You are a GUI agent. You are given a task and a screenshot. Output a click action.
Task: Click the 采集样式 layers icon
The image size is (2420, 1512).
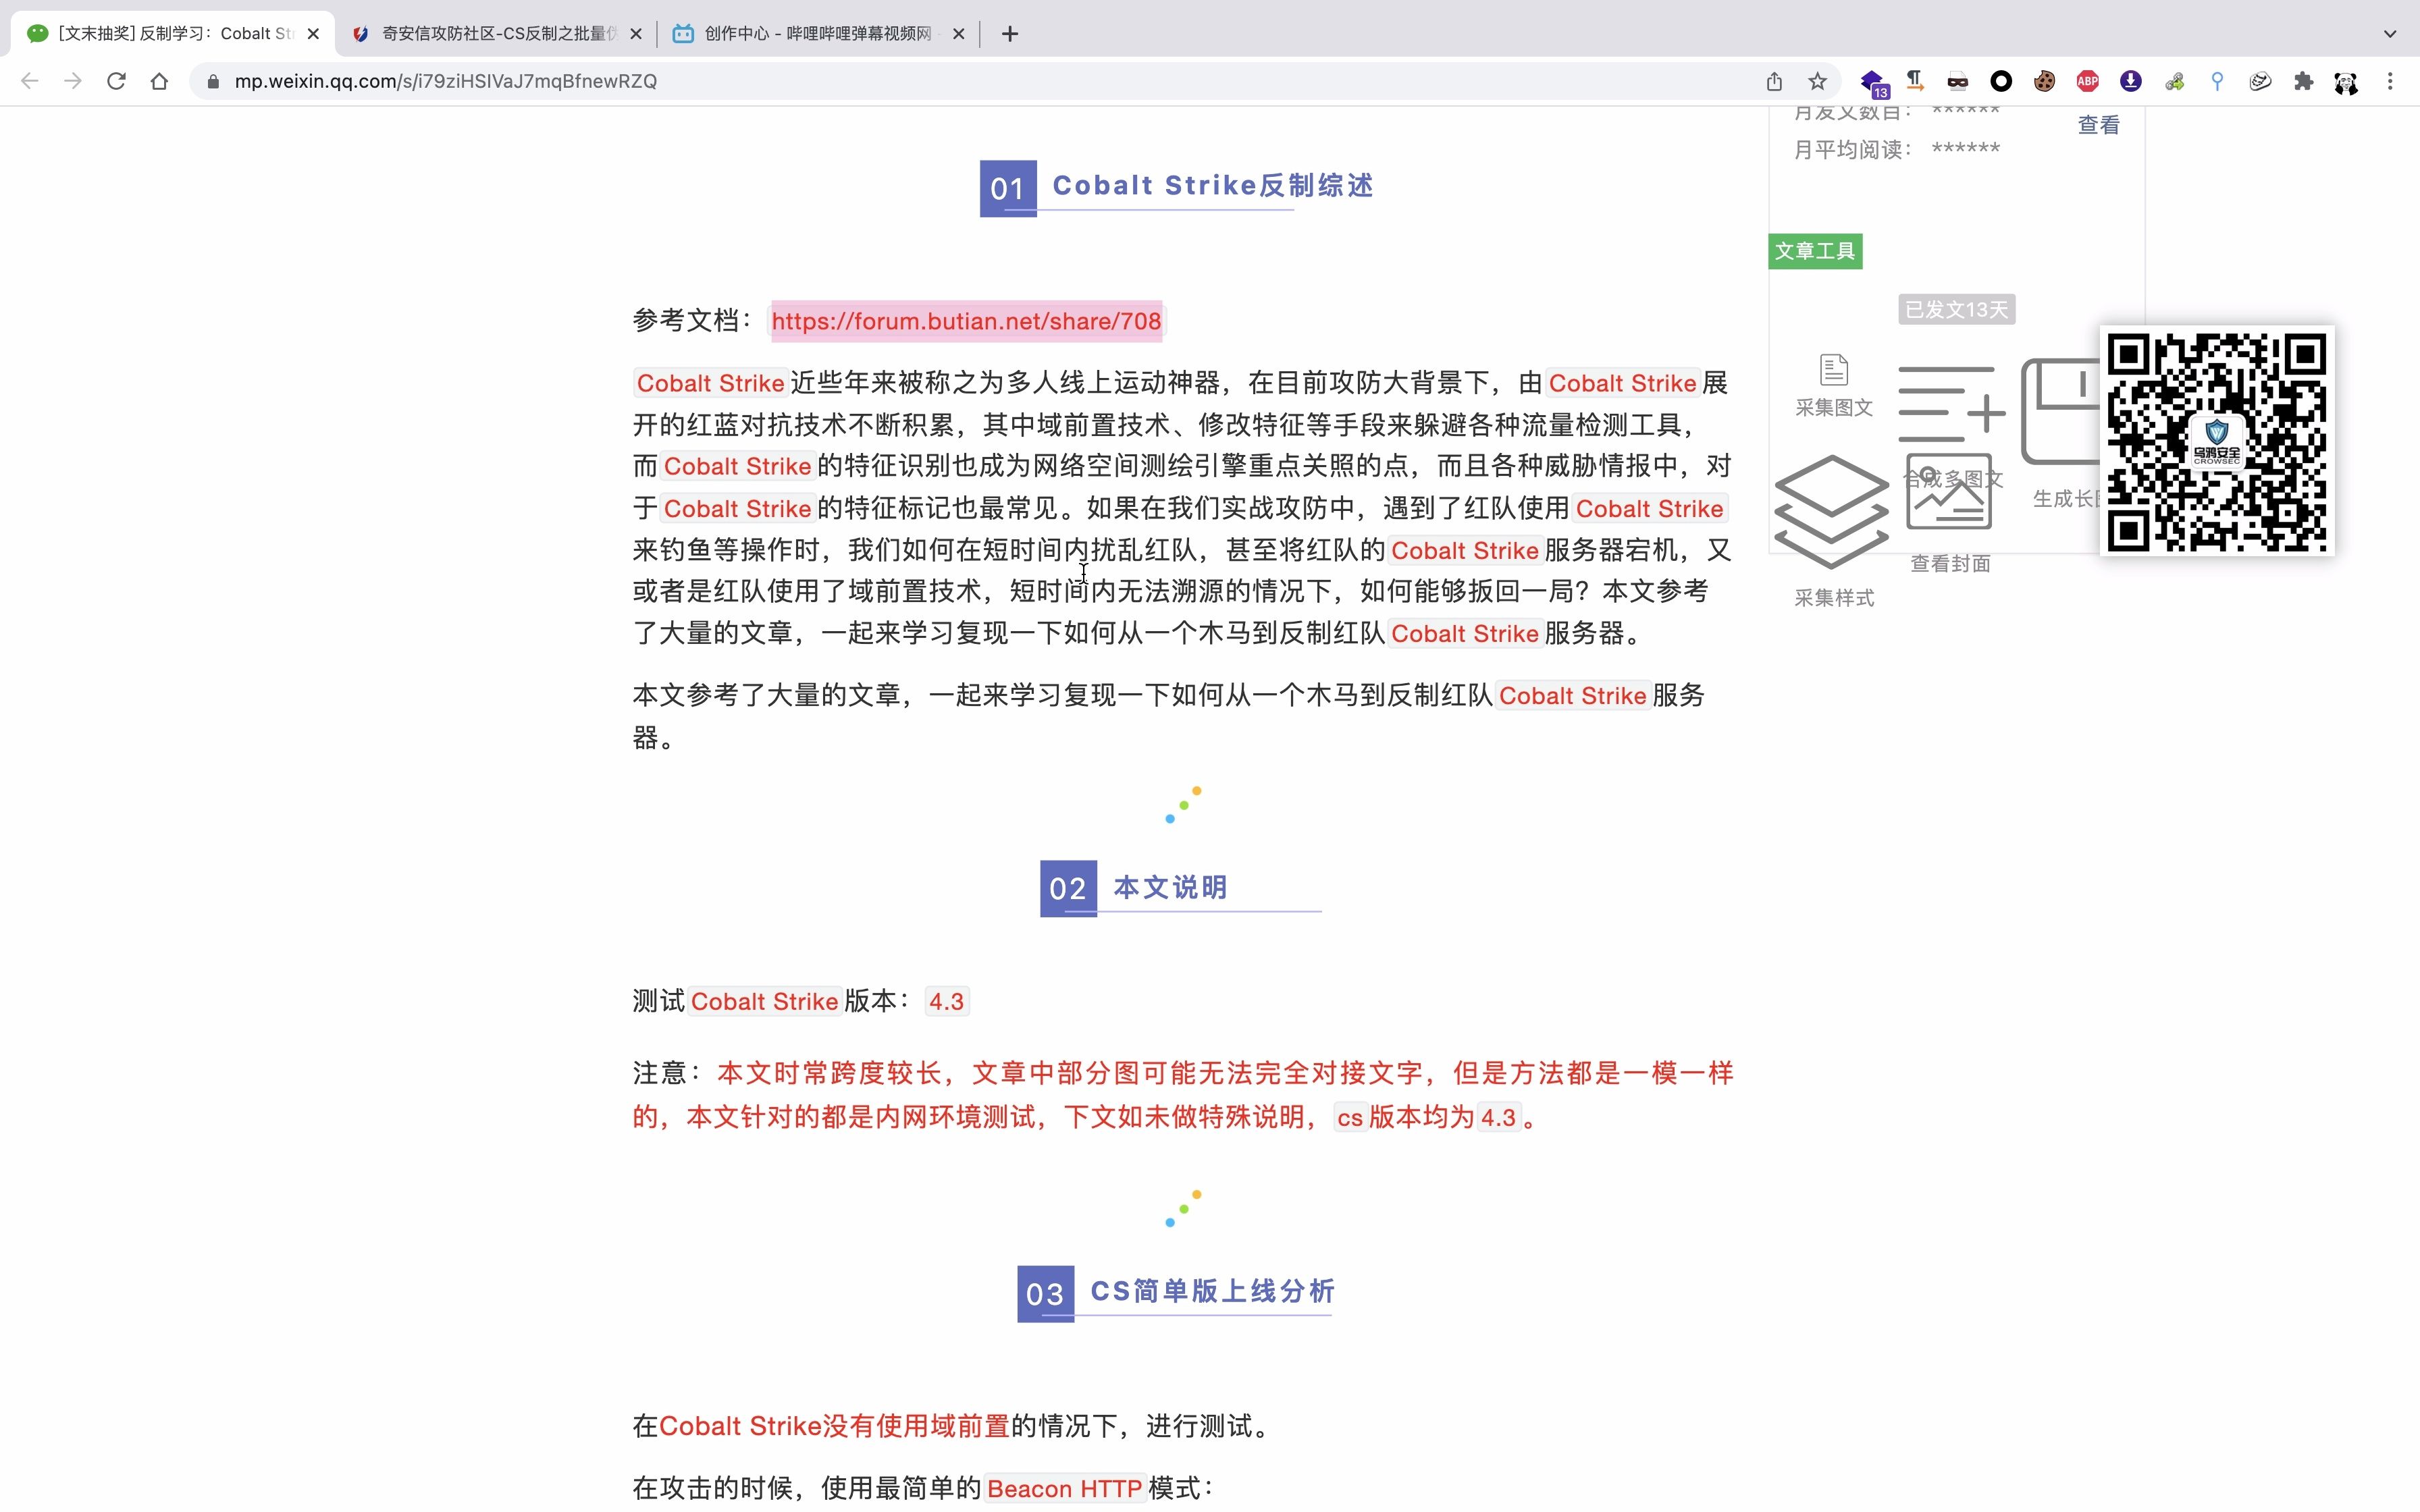1832,512
